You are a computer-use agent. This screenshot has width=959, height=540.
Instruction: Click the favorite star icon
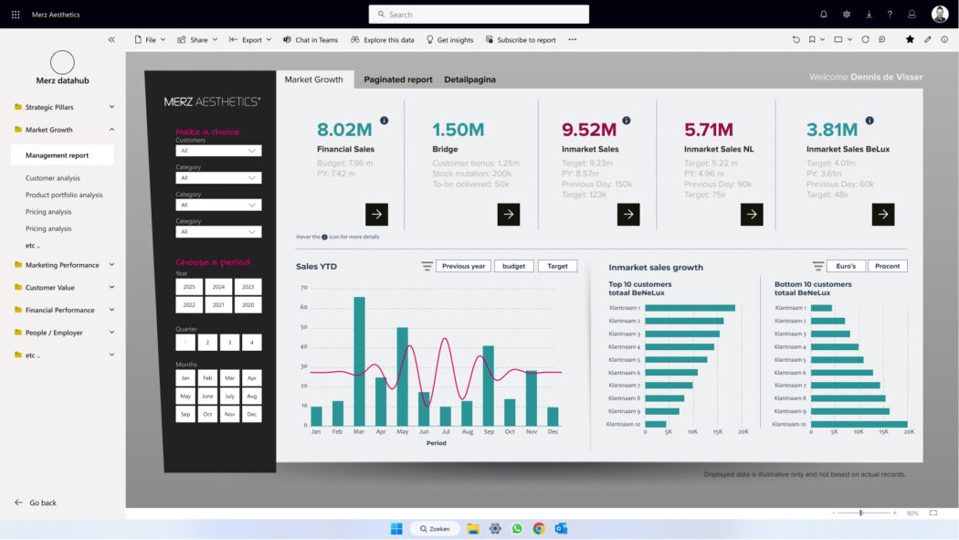(x=910, y=40)
